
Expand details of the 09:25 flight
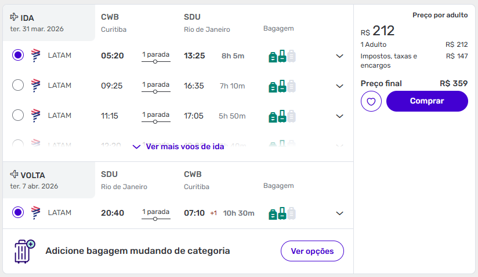340,86
